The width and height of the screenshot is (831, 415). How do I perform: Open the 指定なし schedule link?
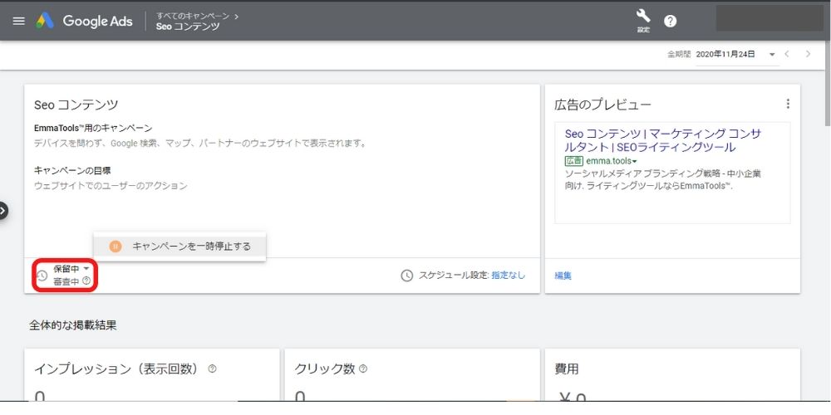point(509,276)
